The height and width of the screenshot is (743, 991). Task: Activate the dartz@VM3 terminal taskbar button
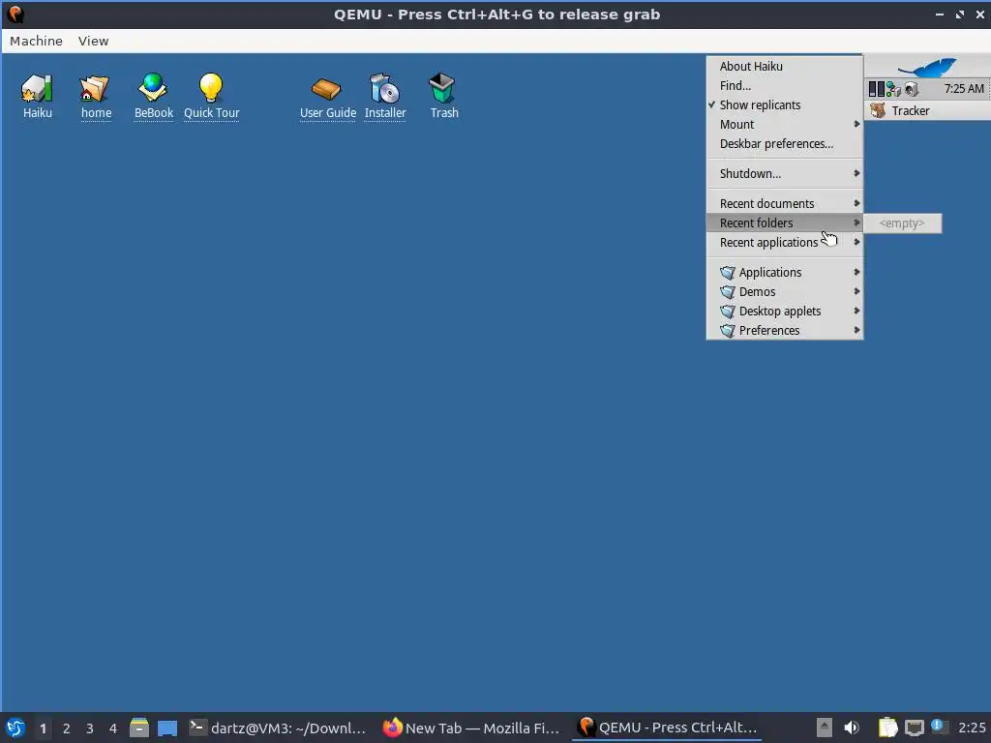click(x=278, y=728)
